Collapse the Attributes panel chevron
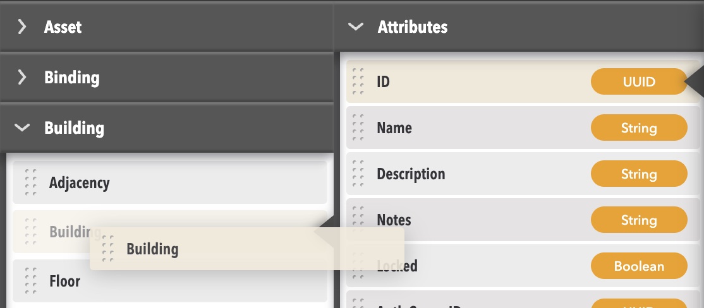 [356, 27]
